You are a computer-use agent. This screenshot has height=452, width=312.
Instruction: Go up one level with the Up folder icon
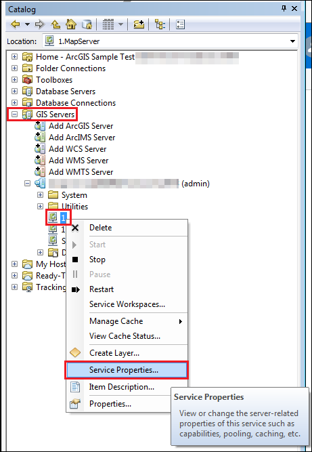click(55, 24)
